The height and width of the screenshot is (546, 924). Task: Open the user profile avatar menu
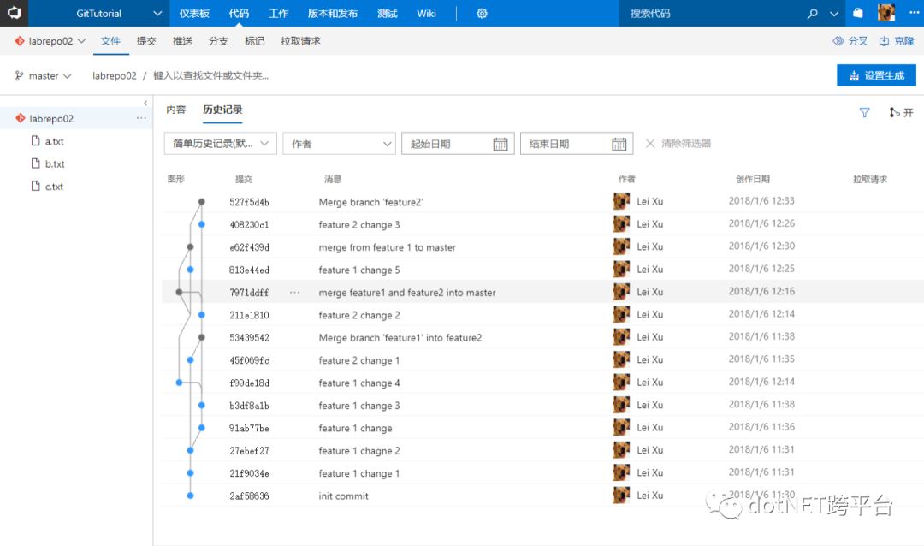pos(885,12)
